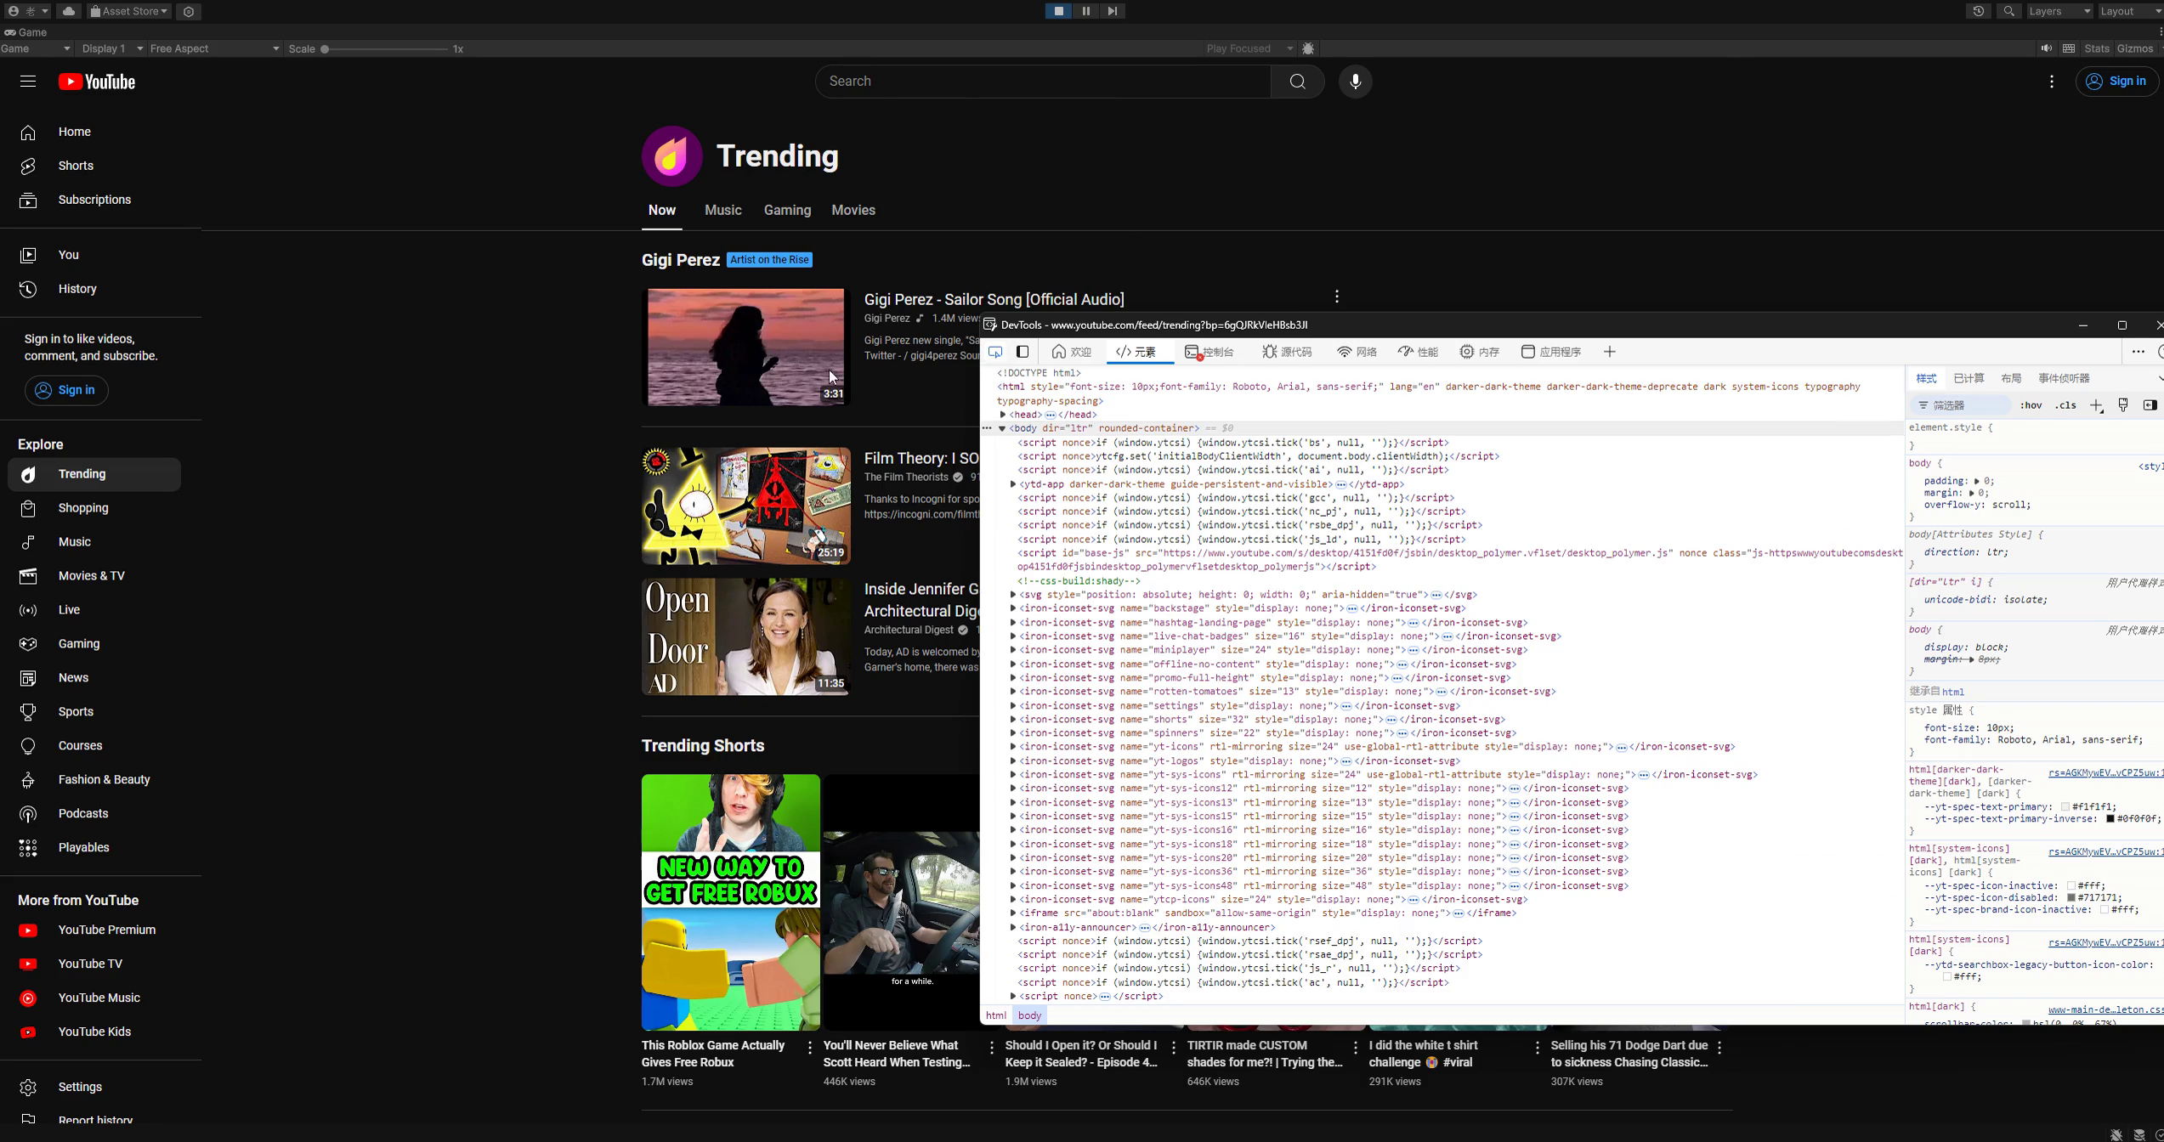Toggle the frame debugger bug icon
Screen dimensions: 2164x1142
(1309, 48)
